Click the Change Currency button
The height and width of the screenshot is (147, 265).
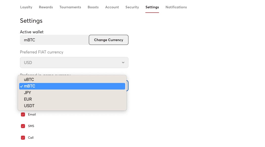click(109, 40)
